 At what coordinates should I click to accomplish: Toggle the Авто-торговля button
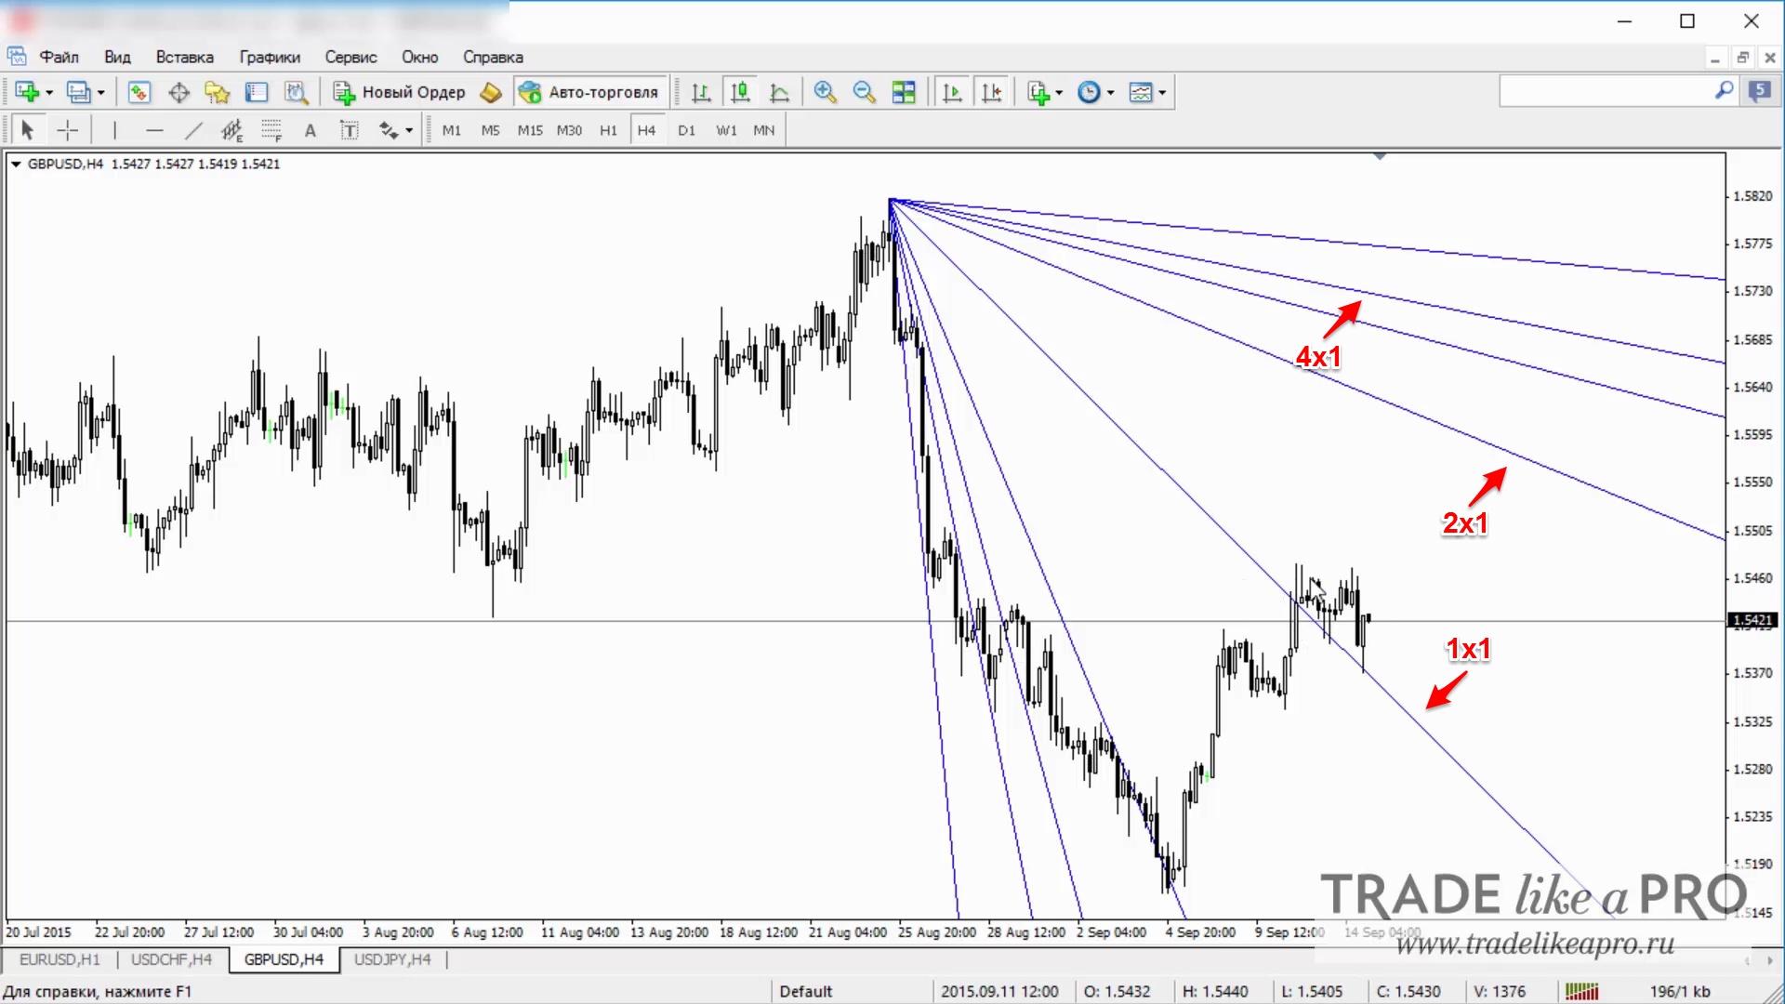click(x=589, y=92)
